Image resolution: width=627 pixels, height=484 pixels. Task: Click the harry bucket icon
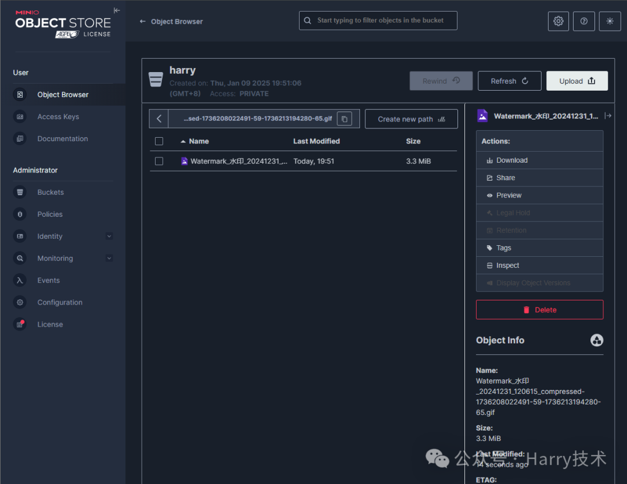point(156,79)
